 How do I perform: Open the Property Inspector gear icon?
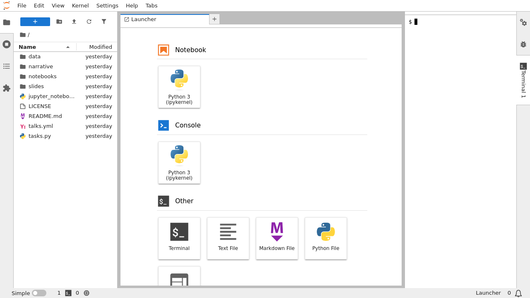(x=523, y=22)
